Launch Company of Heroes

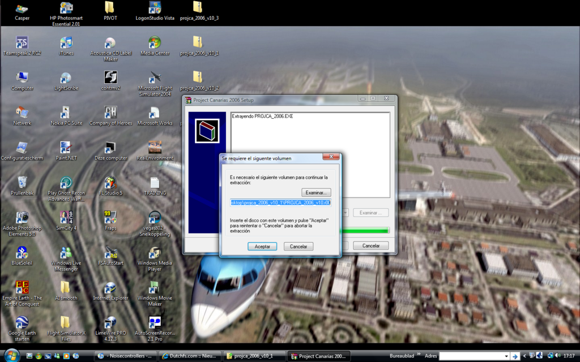click(x=110, y=116)
